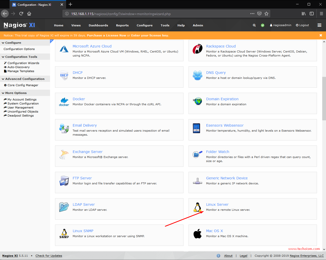Open a new browser tab
The width and height of the screenshot is (326, 260).
point(70,4)
